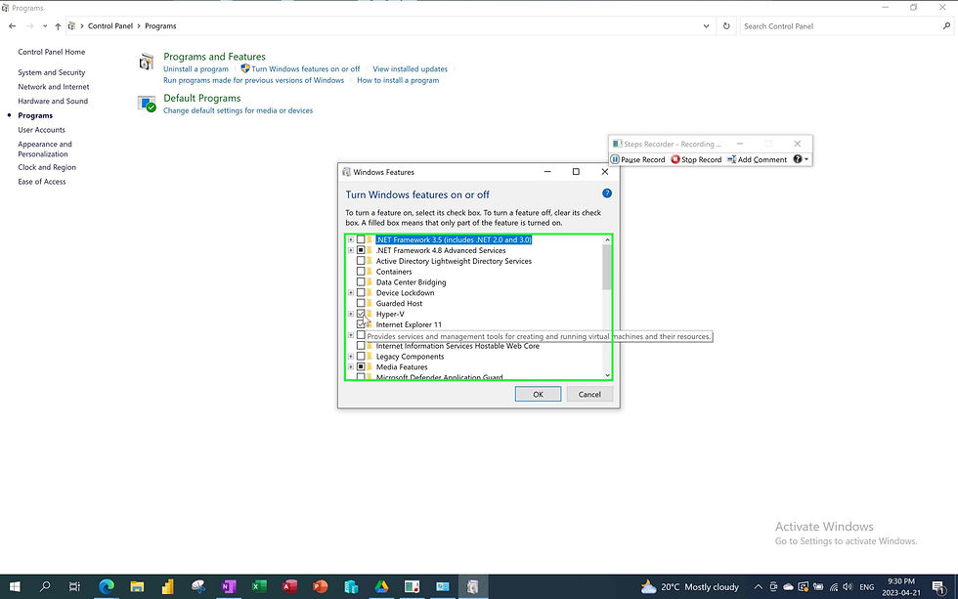Toggle the Media Features checkbox
The height and width of the screenshot is (599, 958).
tap(361, 367)
